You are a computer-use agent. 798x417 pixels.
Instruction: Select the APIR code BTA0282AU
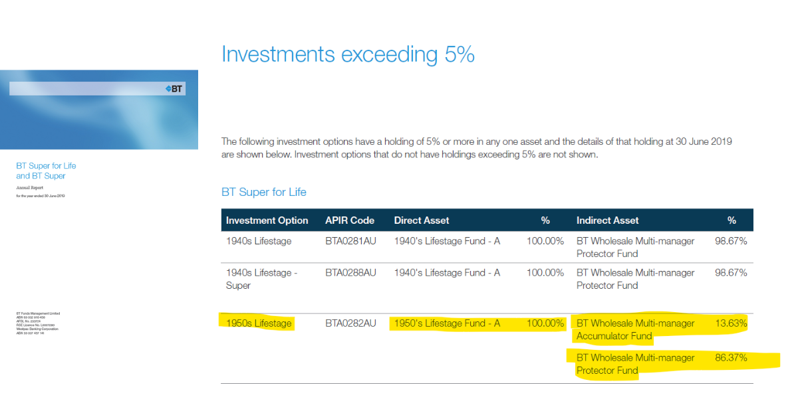coord(350,323)
